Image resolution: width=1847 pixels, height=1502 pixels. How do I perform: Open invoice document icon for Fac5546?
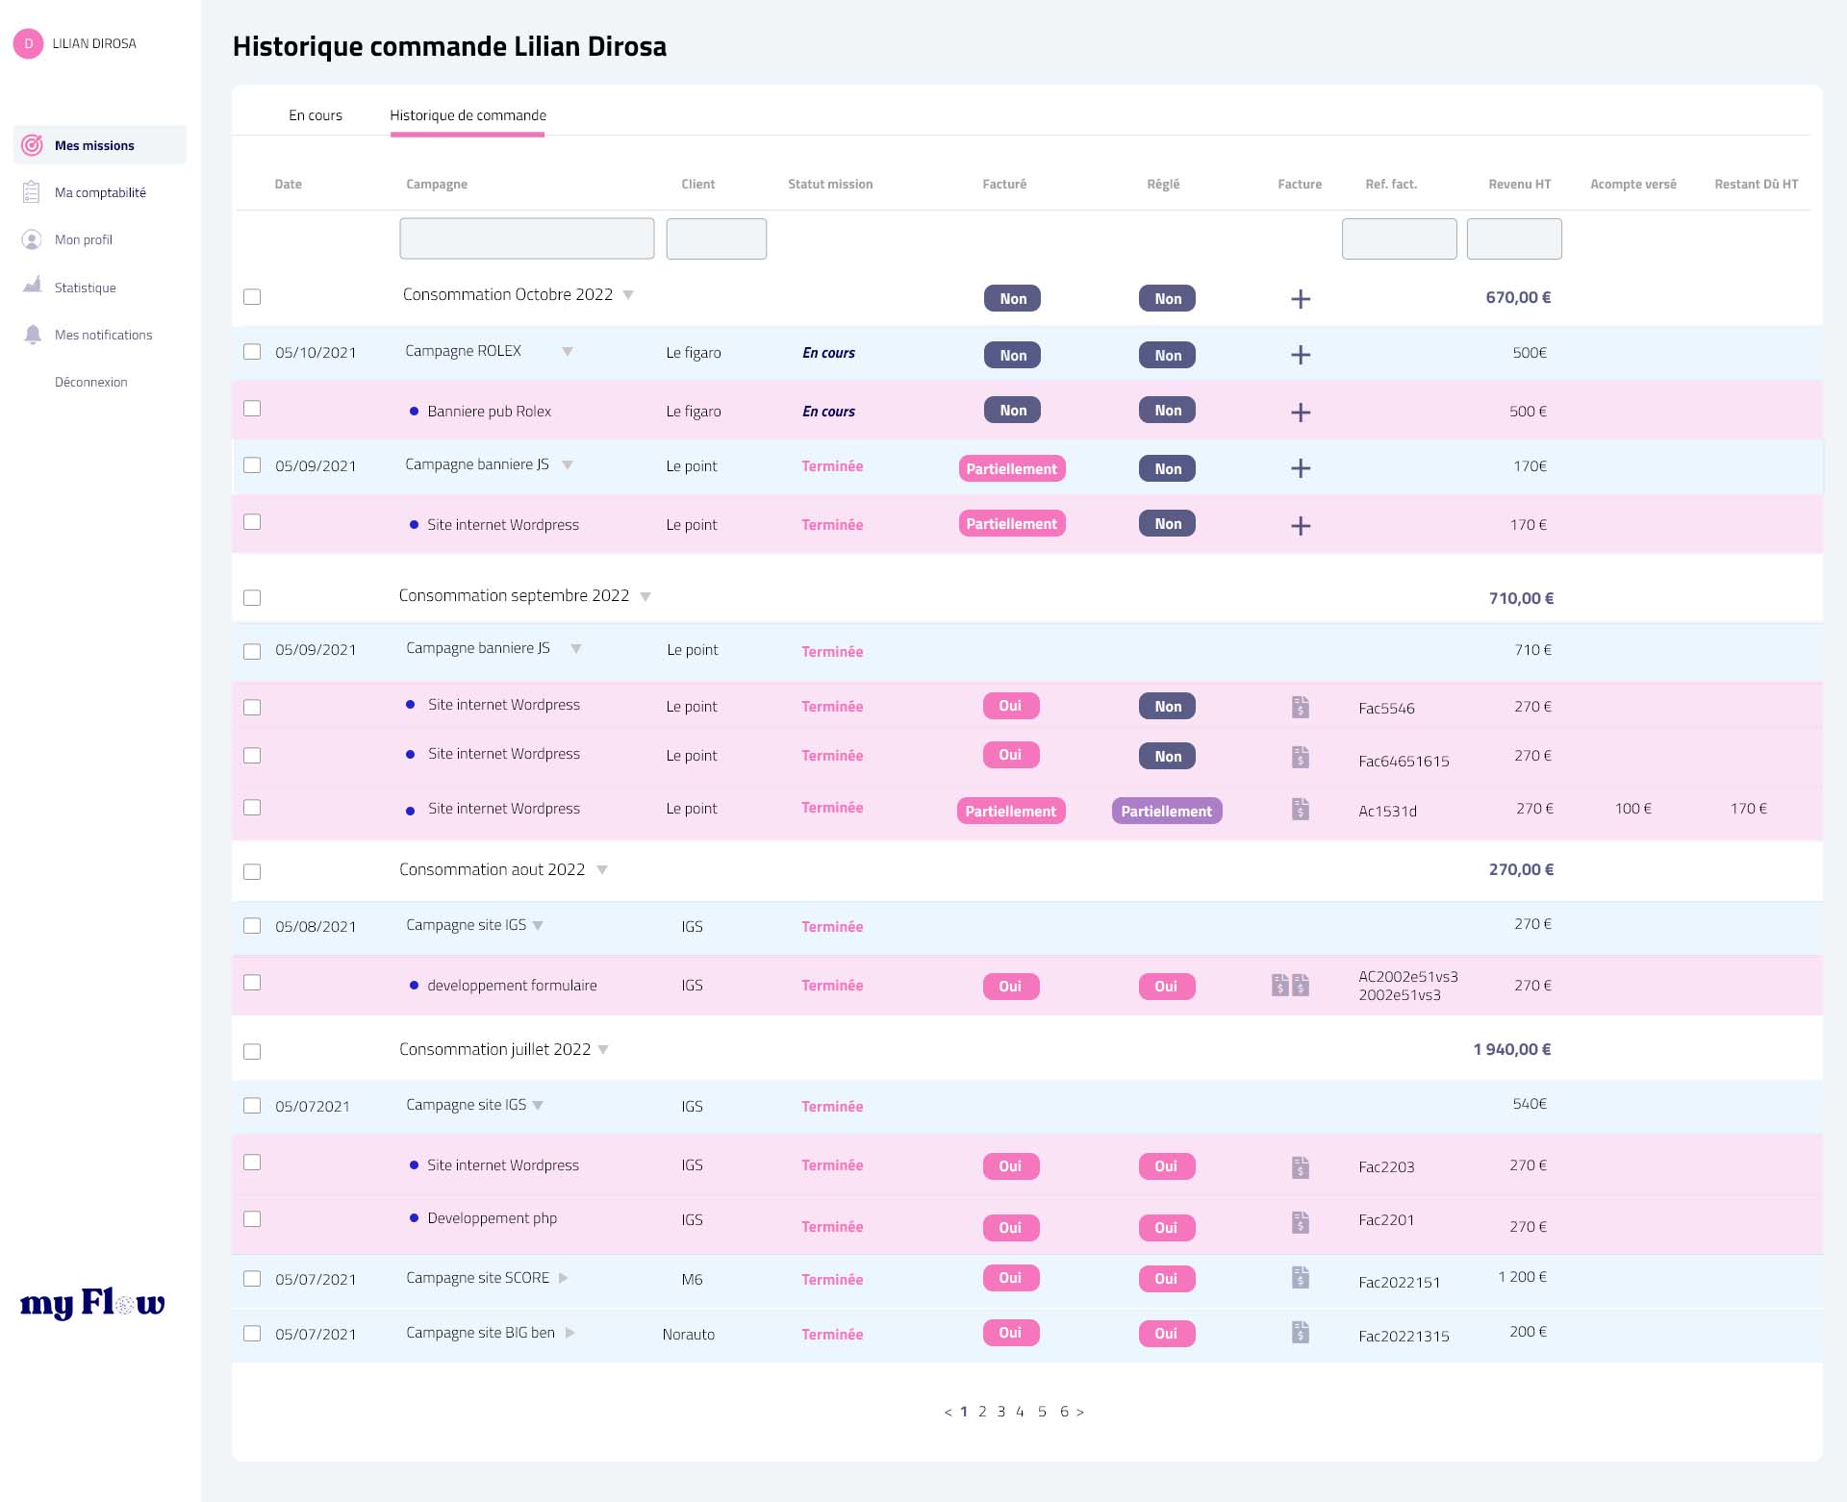coord(1300,707)
